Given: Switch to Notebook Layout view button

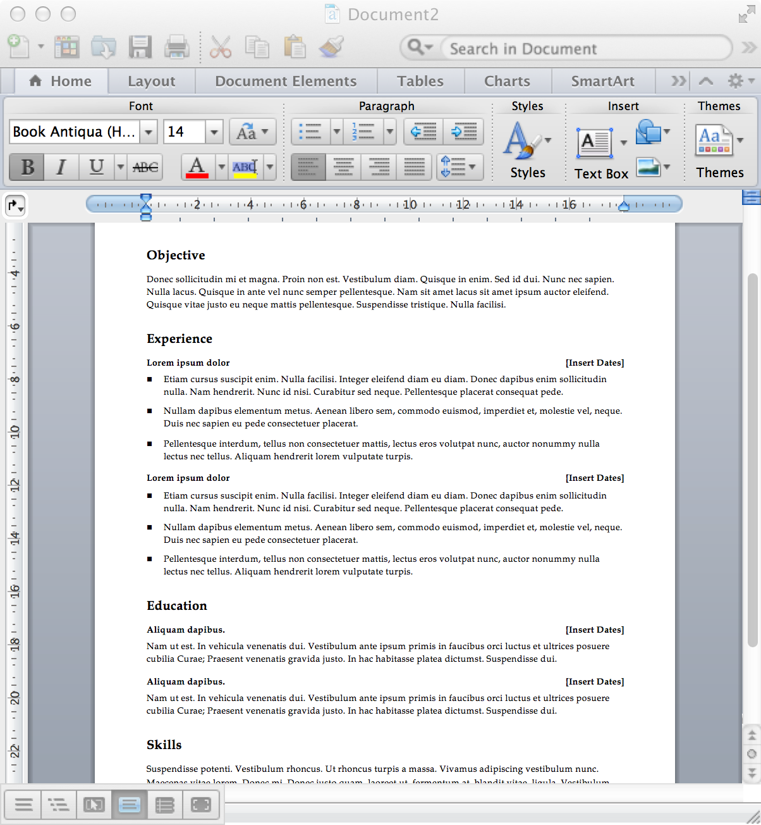Looking at the screenshot, I should click(x=165, y=805).
